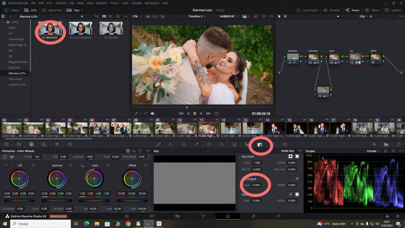Click the Lift master wheel slider
The width and height of the screenshot is (405, 228).
point(19,201)
